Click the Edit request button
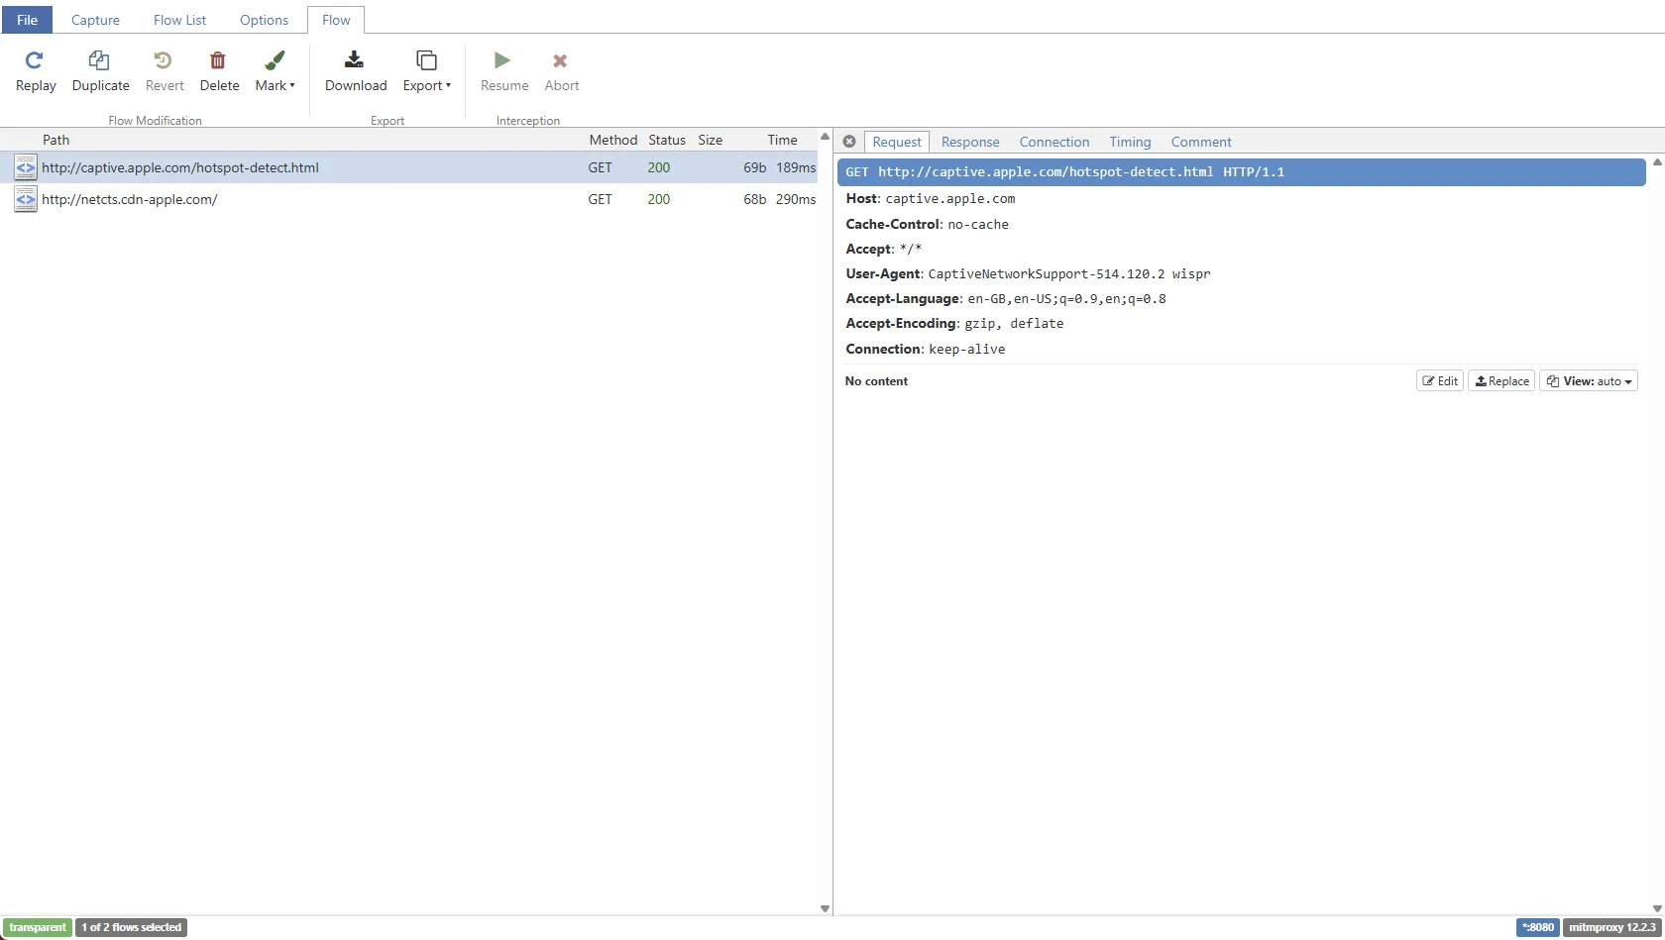The image size is (1665, 940). coord(1440,381)
